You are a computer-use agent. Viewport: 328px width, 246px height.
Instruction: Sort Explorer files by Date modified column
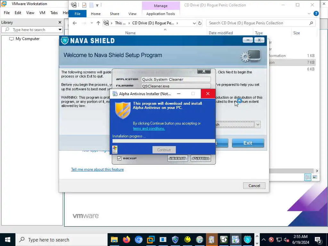[221, 33]
